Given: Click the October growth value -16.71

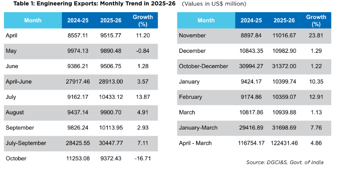Looking at the screenshot, I should [x=142, y=159].
